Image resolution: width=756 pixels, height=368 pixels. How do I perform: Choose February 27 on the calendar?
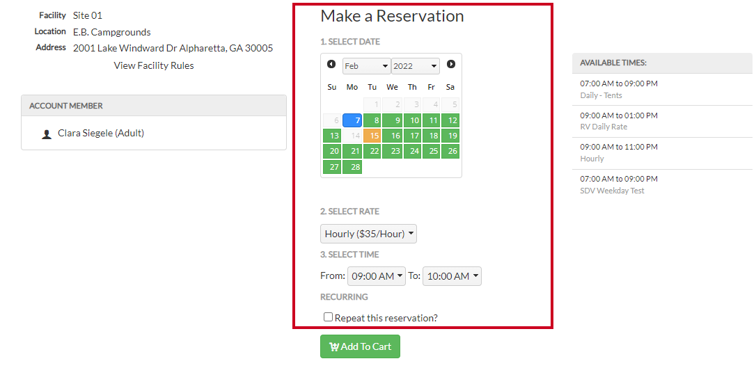point(332,167)
